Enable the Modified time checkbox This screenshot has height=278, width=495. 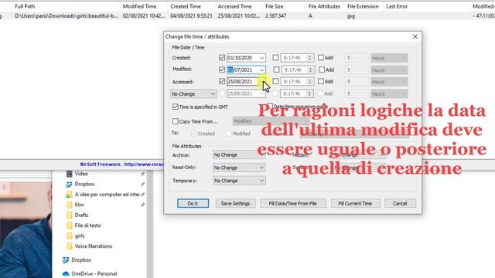click(276, 69)
